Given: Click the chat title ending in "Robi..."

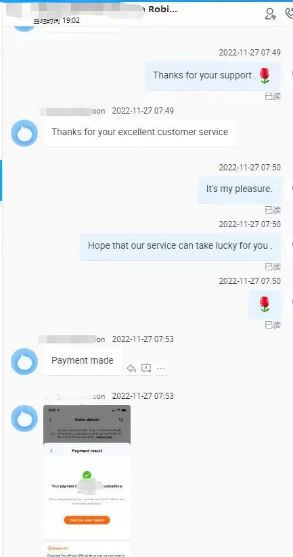Looking at the screenshot, I should click(x=162, y=9).
